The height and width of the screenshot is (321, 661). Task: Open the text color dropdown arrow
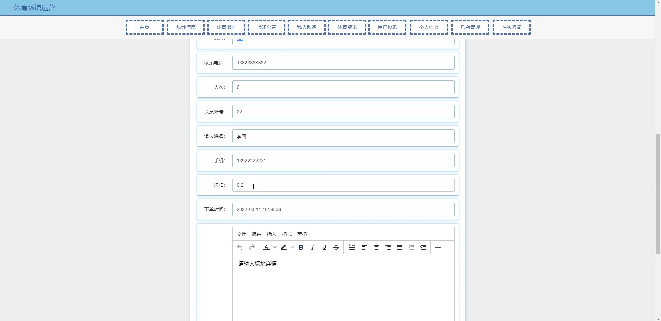click(x=275, y=247)
